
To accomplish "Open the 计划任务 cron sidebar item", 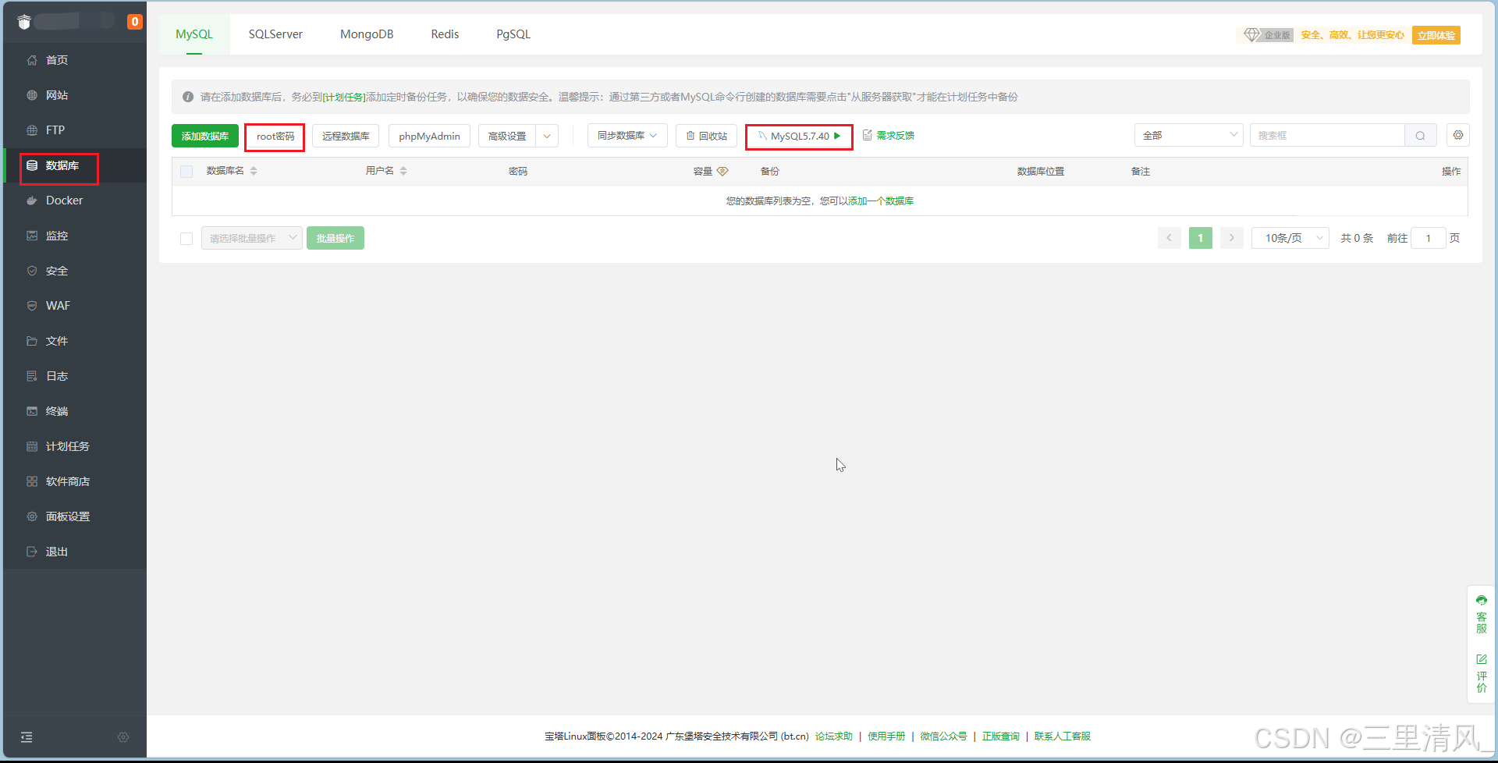I will point(74,446).
